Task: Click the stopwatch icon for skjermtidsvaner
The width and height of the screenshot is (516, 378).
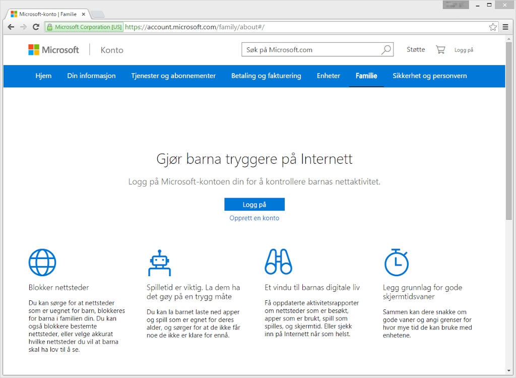Action: pyautogui.click(x=397, y=263)
